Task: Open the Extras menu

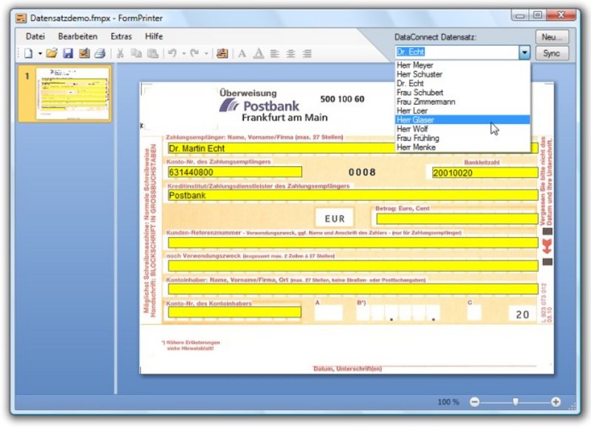Action: 121,36
